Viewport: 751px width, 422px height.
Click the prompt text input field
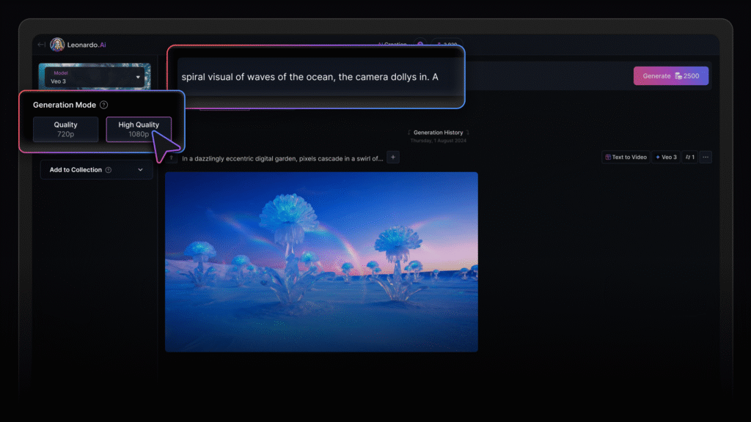coord(315,77)
